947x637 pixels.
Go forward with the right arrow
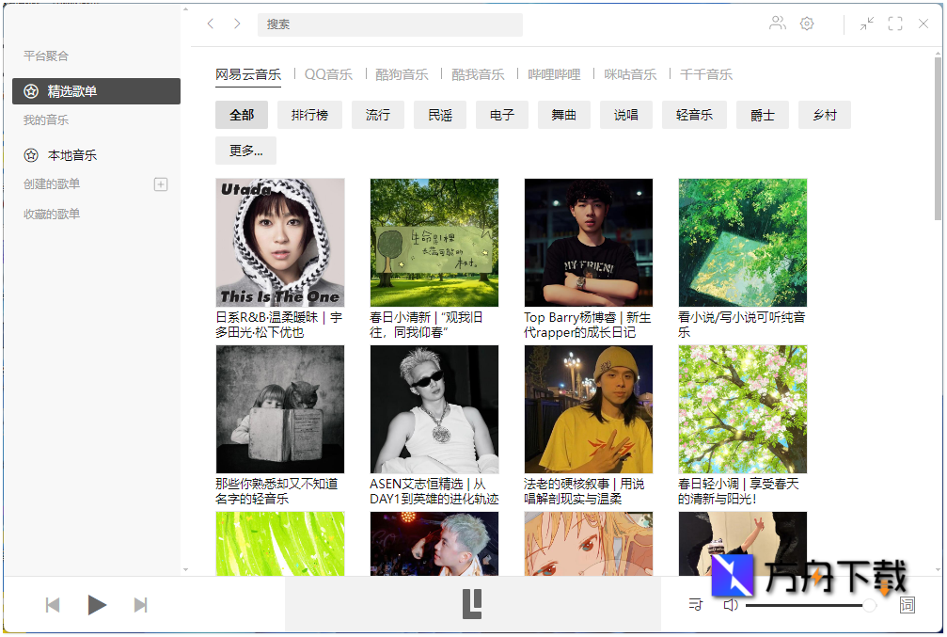(237, 24)
